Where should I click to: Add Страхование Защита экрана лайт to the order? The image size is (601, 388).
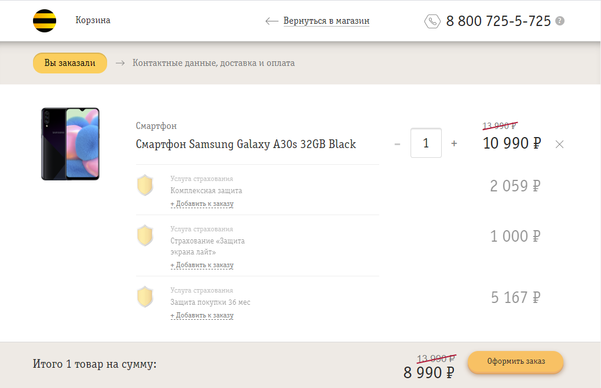point(201,265)
